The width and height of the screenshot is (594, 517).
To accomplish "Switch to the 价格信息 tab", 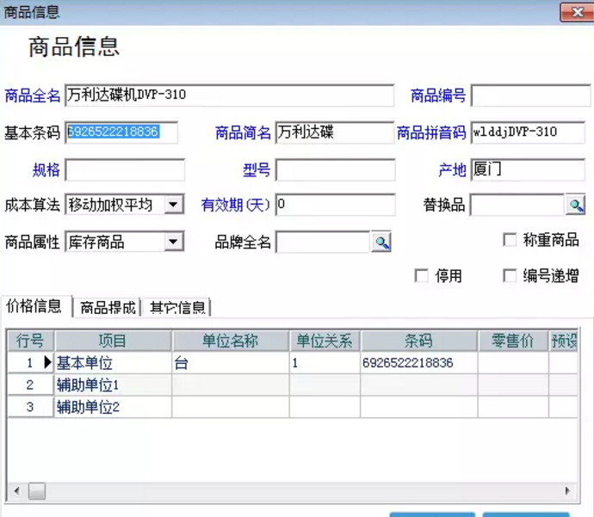I will click(x=34, y=306).
